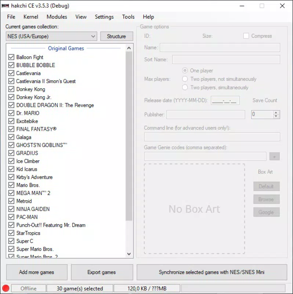This screenshot has width=293, height=294.
Task: Open the NES (USA/Europe) collection dropdown
Action: point(51,36)
